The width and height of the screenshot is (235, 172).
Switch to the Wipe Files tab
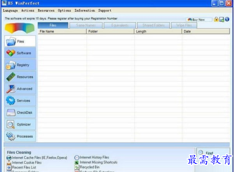(x=184, y=25)
